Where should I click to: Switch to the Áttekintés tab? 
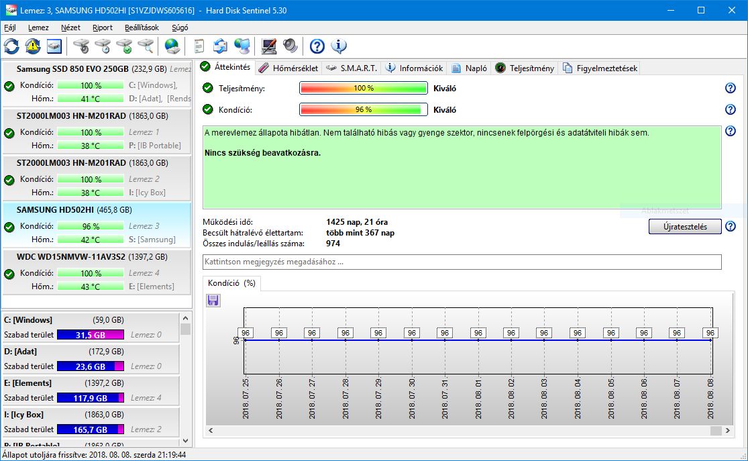pos(225,67)
